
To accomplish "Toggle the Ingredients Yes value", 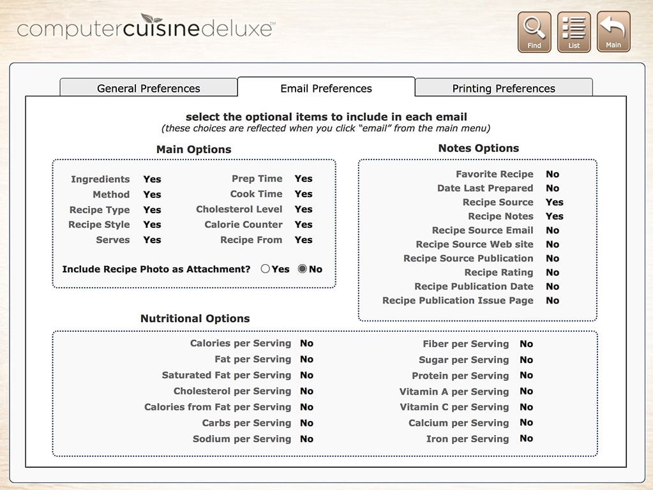I will 152,179.
